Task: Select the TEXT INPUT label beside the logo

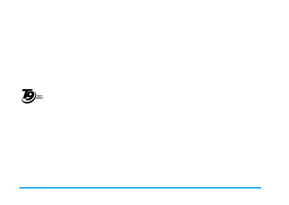Action: click(x=40, y=97)
